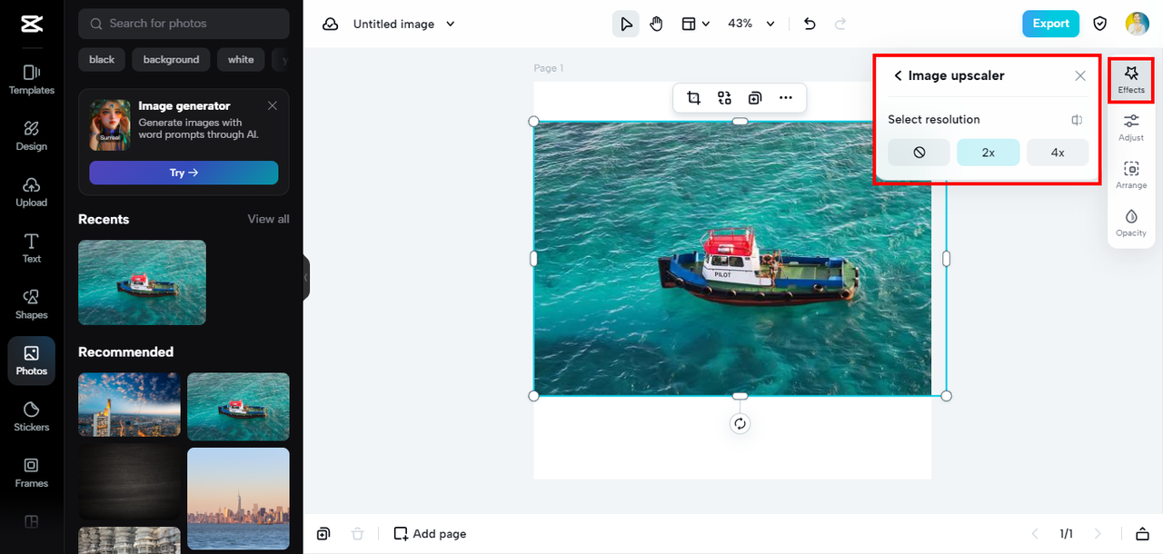Open the 43% zoom dropdown
This screenshot has height=554, width=1163.
751,25
